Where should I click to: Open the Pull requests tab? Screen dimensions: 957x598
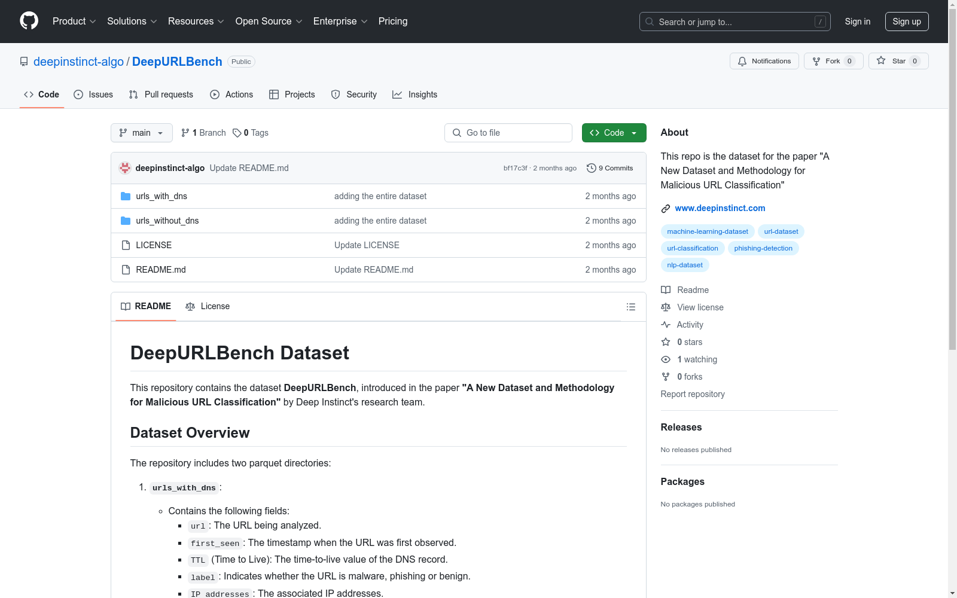click(161, 94)
